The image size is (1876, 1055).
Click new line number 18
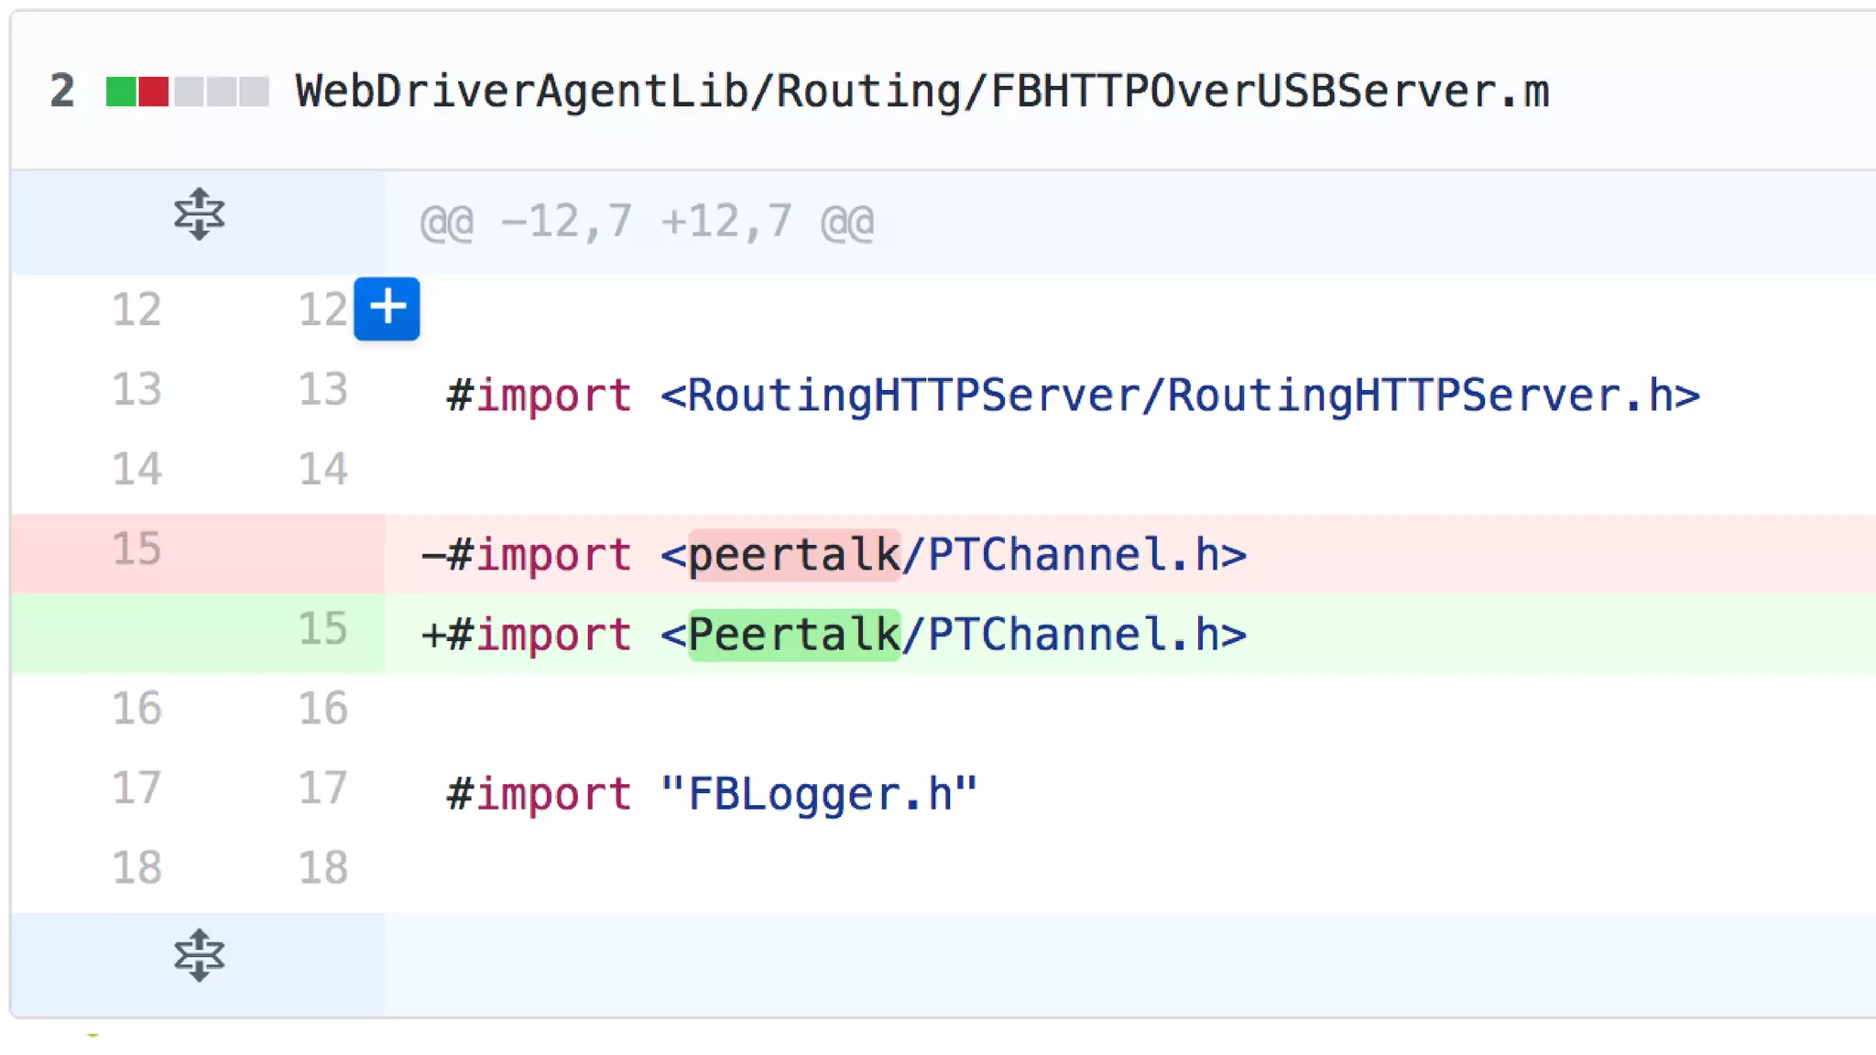coord(322,867)
